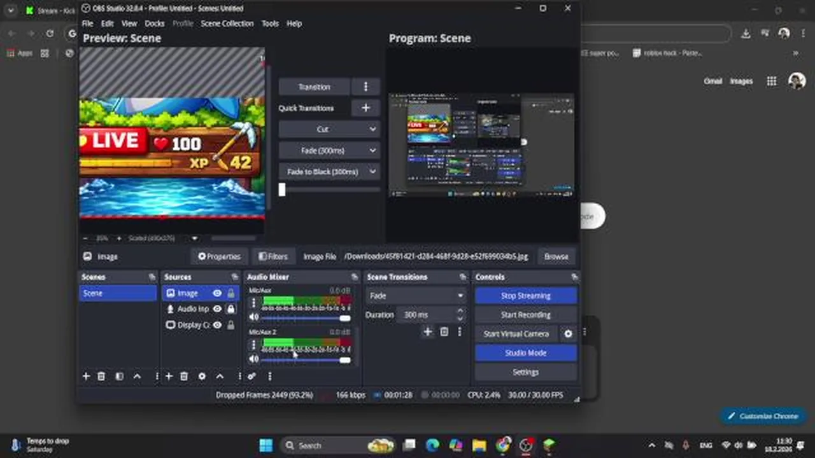The image size is (815, 458).
Task: Open the Scene Collection menu
Action: (x=227, y=24)
